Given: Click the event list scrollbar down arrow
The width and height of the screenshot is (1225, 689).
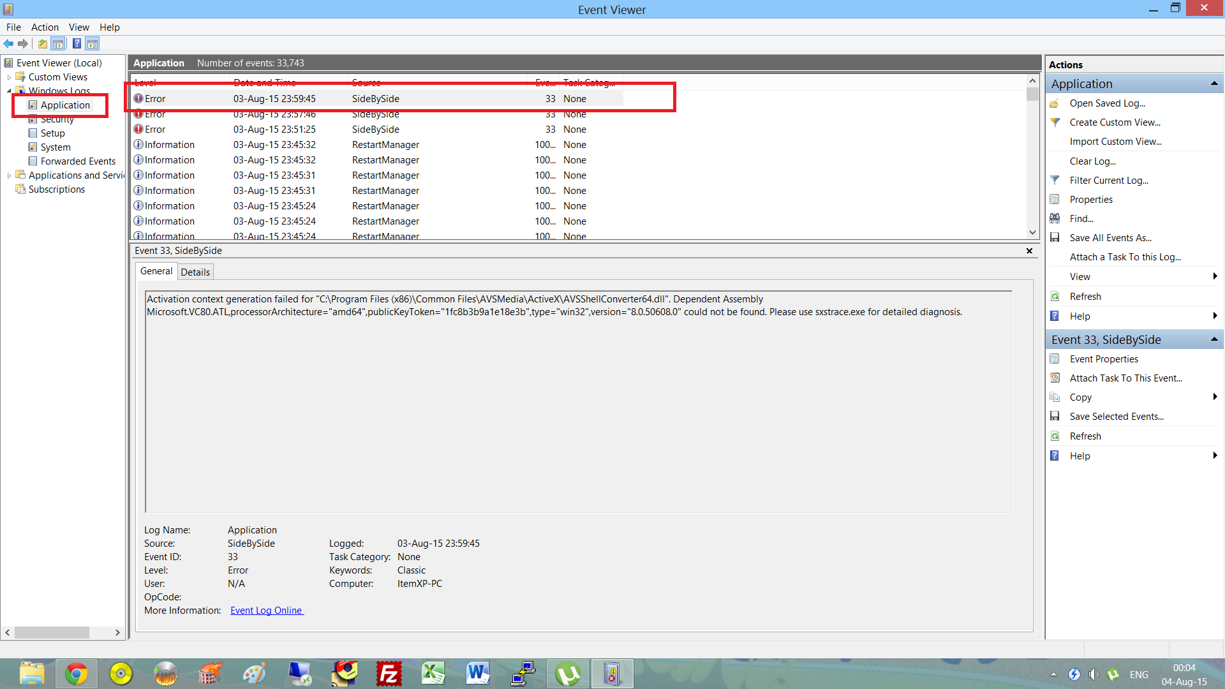Looking at the screenshot, I should tap(1032, 233).
